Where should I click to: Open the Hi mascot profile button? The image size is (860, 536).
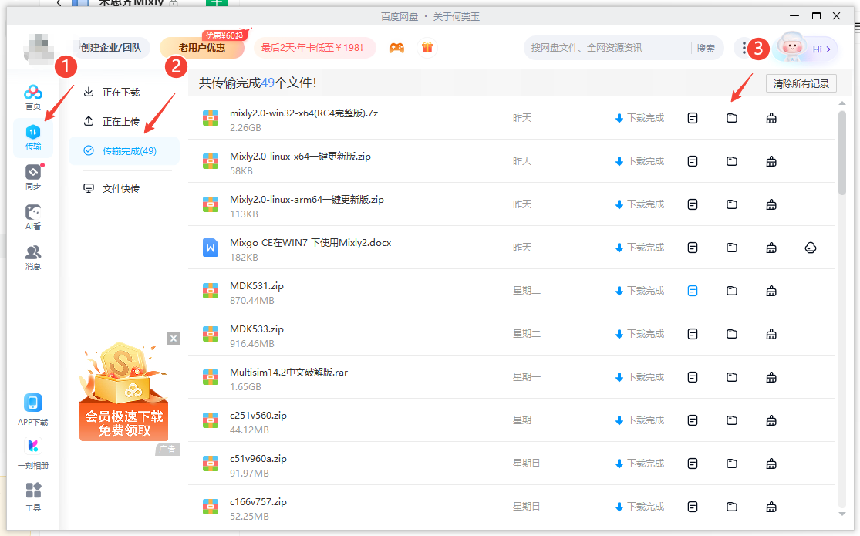coord(804,49)
